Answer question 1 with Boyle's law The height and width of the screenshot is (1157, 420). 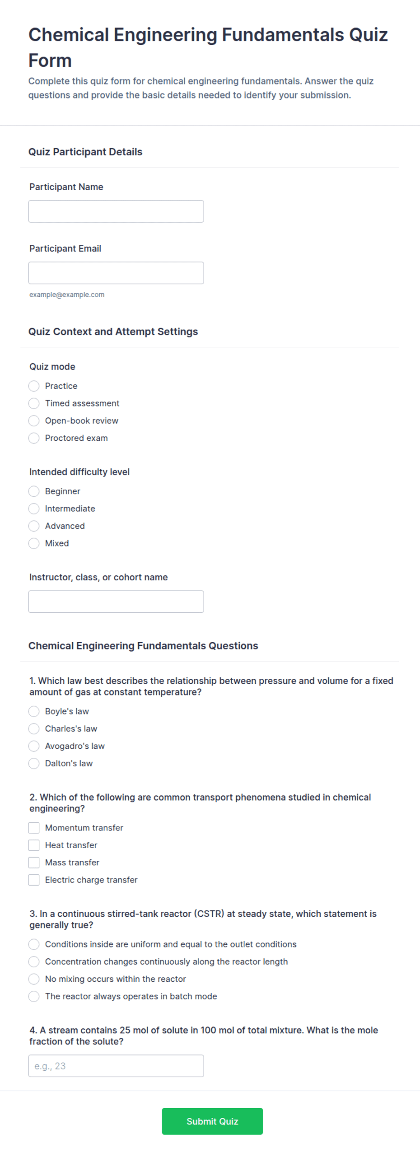(34, 711)
